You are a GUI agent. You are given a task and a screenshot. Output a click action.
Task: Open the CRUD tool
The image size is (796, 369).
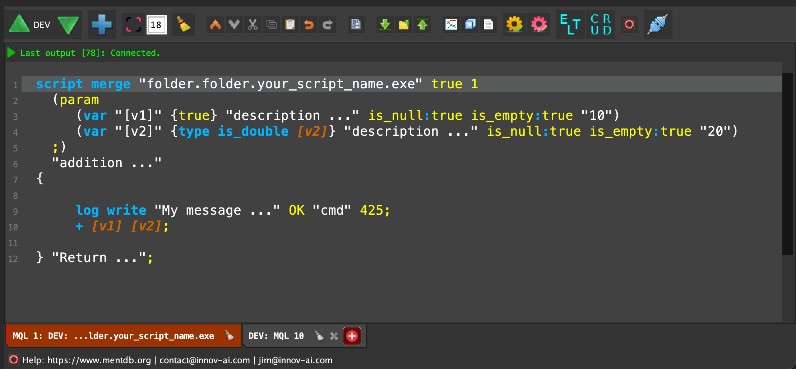(x=601, y=25)
